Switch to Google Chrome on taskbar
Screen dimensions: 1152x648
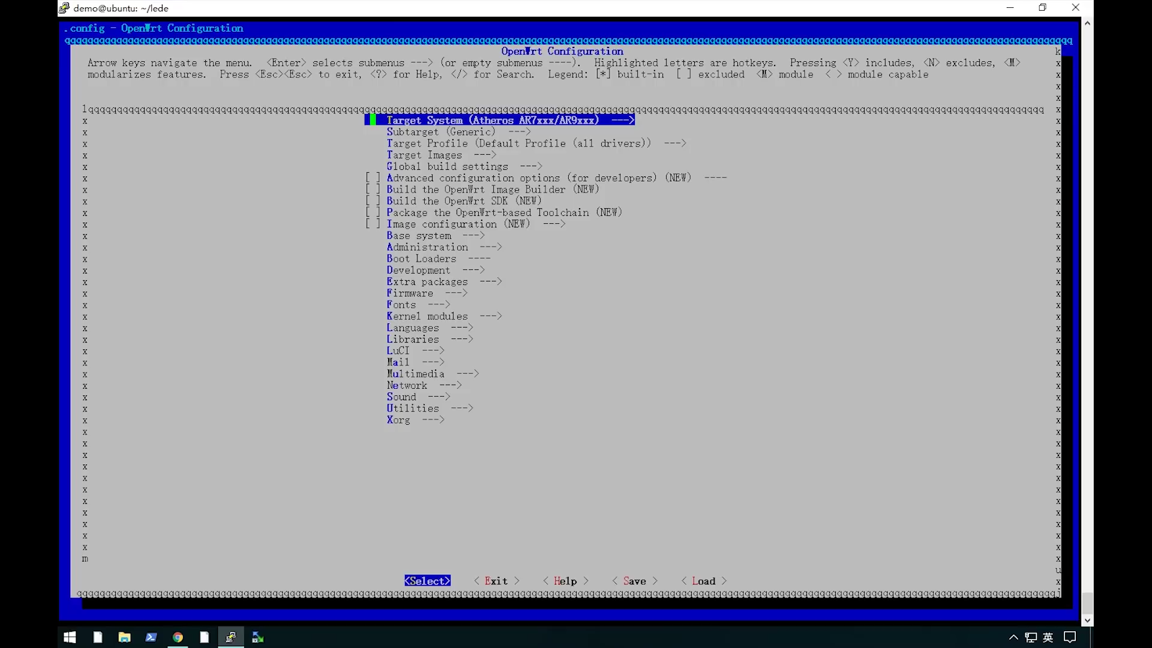(178, 637)
